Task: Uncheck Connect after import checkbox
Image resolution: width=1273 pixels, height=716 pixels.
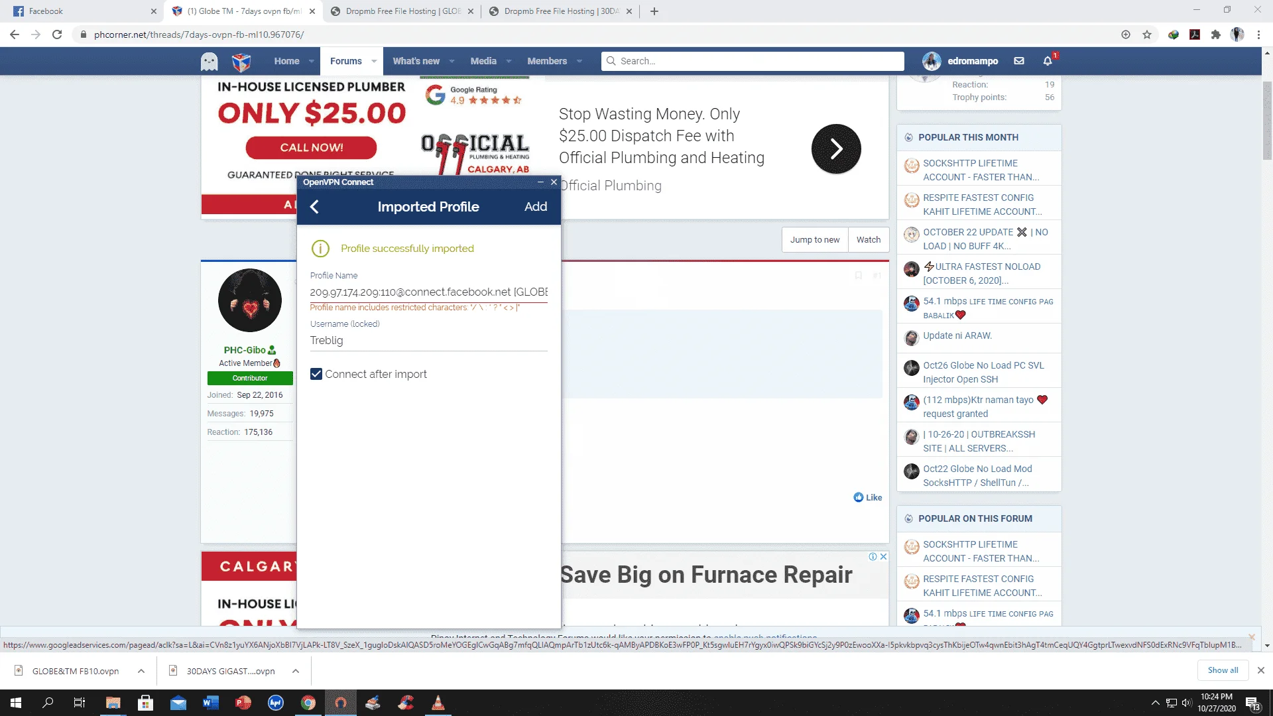Action: pyautogui.click(x=316, y=374)
